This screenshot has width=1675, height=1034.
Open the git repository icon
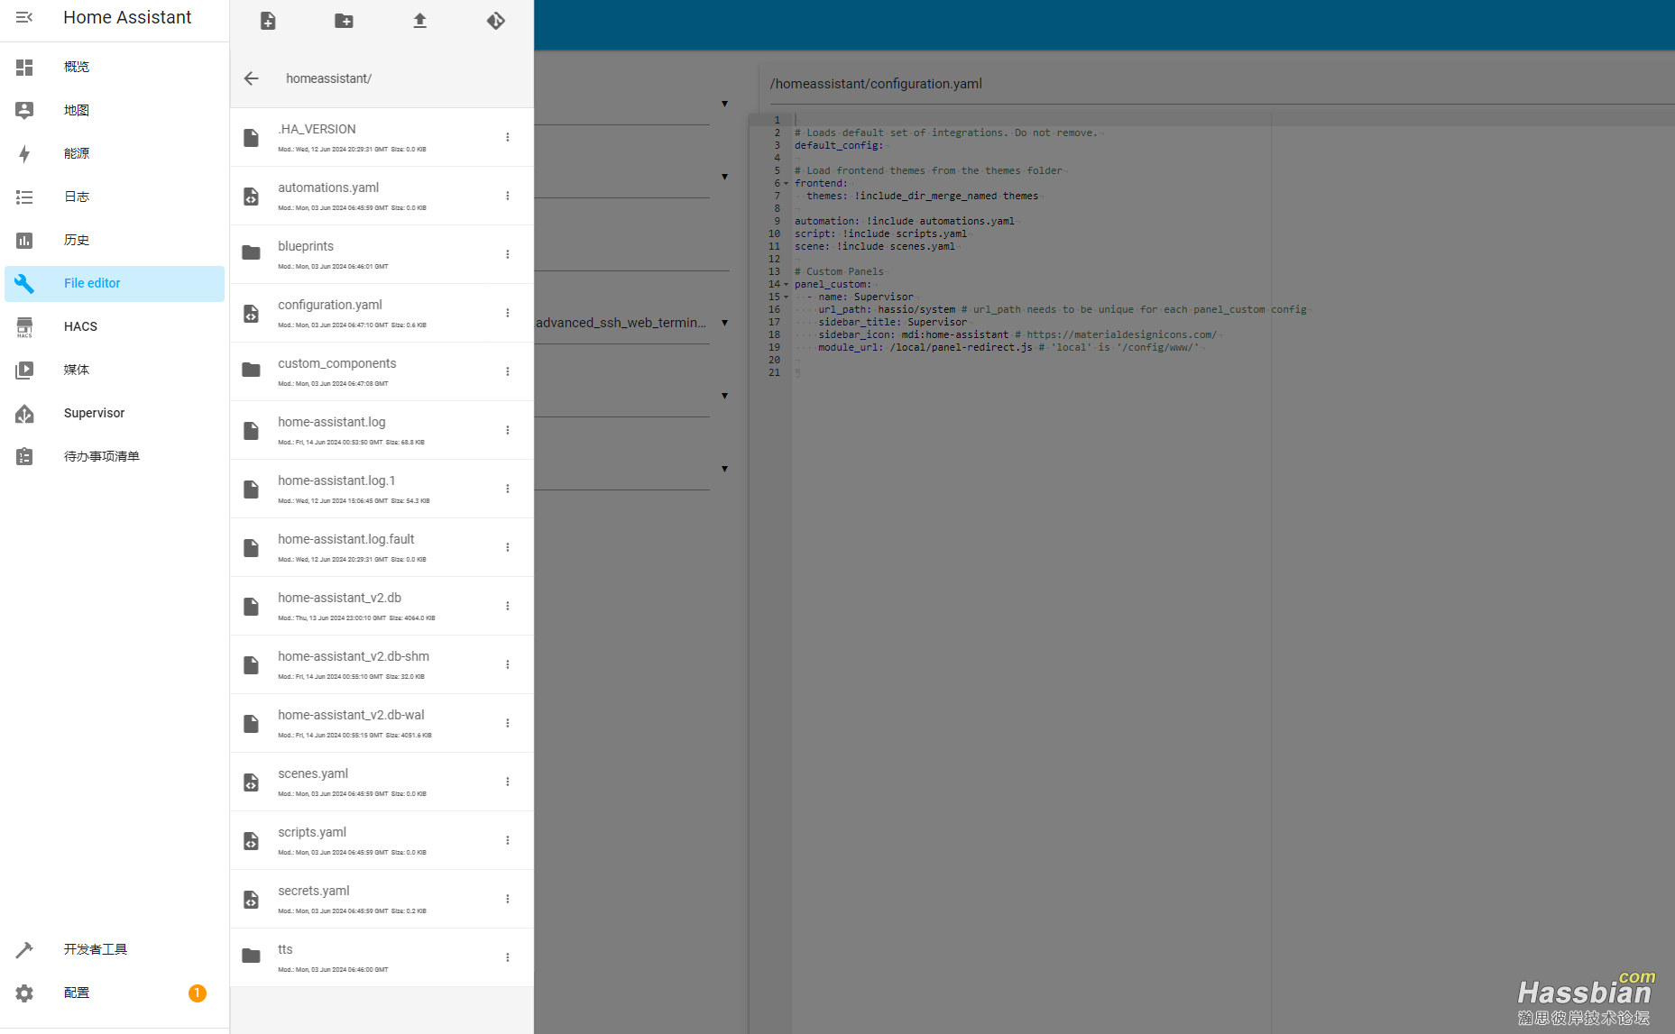(496, 21)
